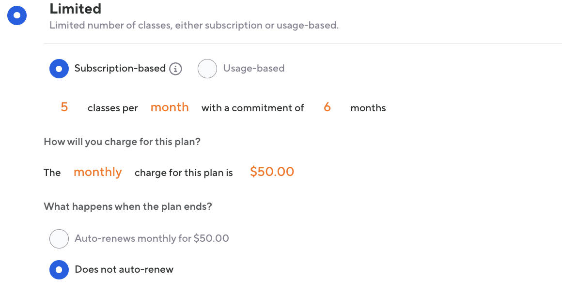Viewport: 562px width, 292px height.
Task: Choose the Subscription-based radio option
Action: 59,69
